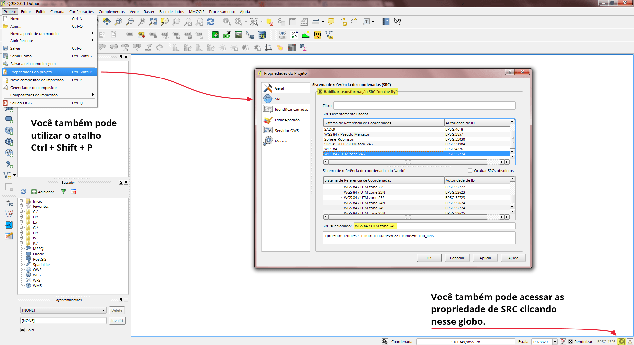Click Adicionar in the Buscador panel
Screen dimensions: 634x345
tap(43, 192)
